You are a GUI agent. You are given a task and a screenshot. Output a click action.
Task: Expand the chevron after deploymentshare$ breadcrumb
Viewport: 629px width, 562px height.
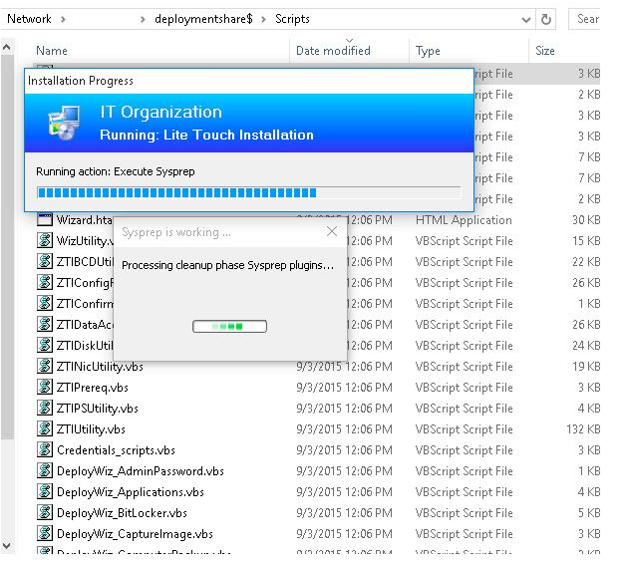(x=263, y=19)
